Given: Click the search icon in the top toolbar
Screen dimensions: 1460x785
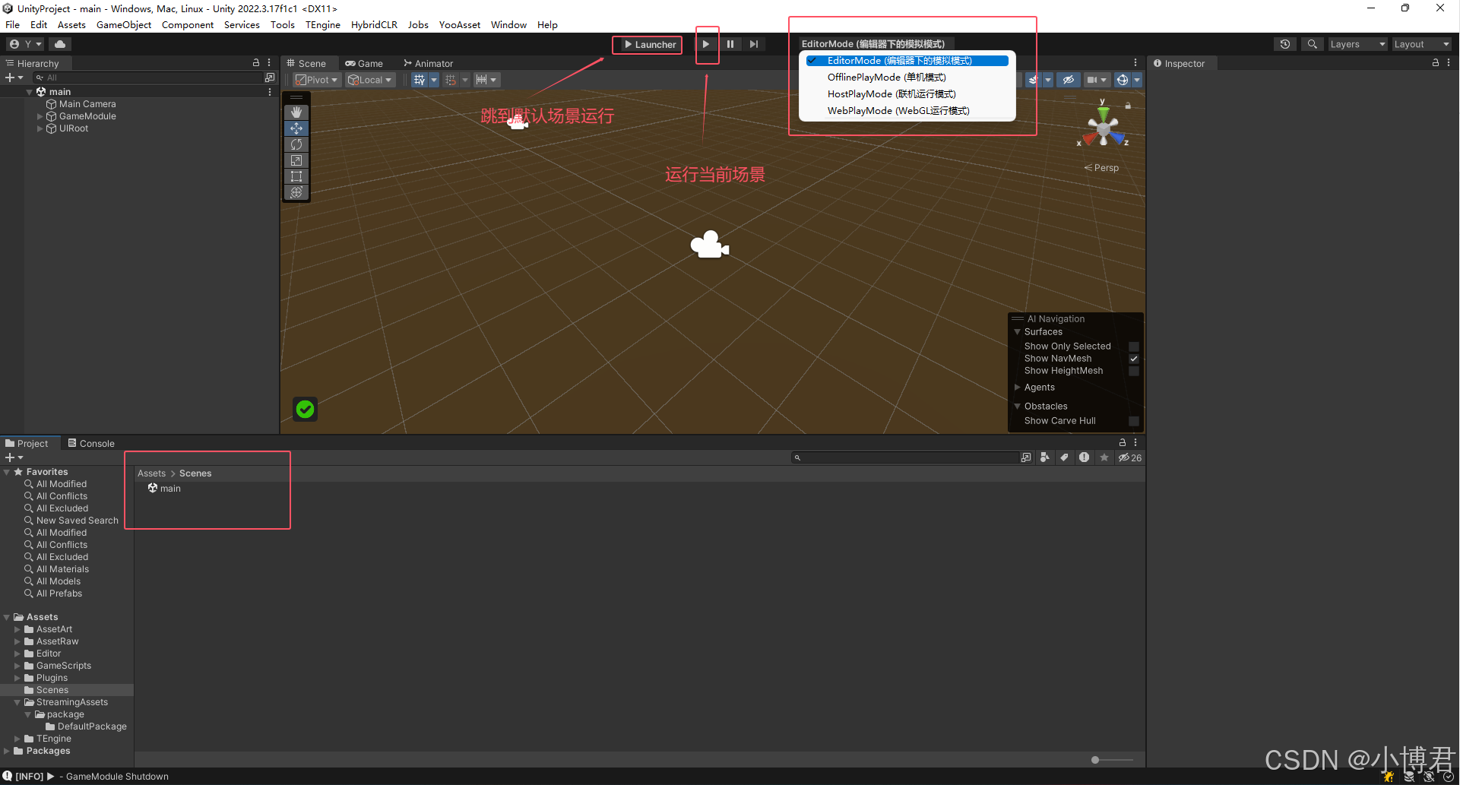Looking at the screenshot, I should tap(1312, 43).
